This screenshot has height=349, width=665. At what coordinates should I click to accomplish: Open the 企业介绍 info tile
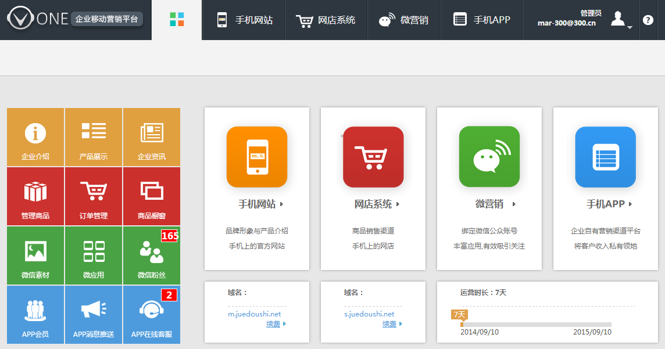tap(35, 137)
